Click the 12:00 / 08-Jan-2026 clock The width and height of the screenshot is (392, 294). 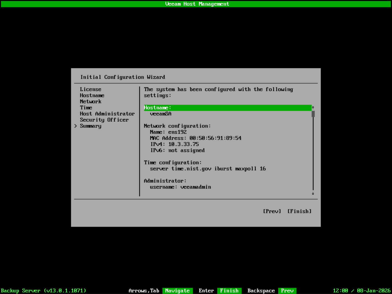(x=362, y=291)
